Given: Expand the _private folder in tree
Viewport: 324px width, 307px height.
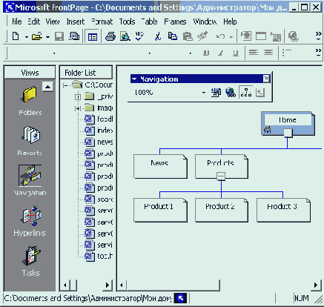Looking at the screenshot, I should [x=78, y=97].
